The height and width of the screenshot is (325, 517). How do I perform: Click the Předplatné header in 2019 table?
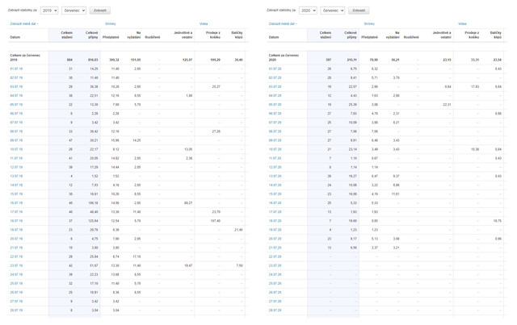[x=111, y=37]
